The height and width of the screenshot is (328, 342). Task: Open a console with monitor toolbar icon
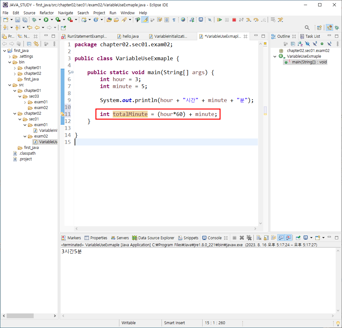coord(201,20)
